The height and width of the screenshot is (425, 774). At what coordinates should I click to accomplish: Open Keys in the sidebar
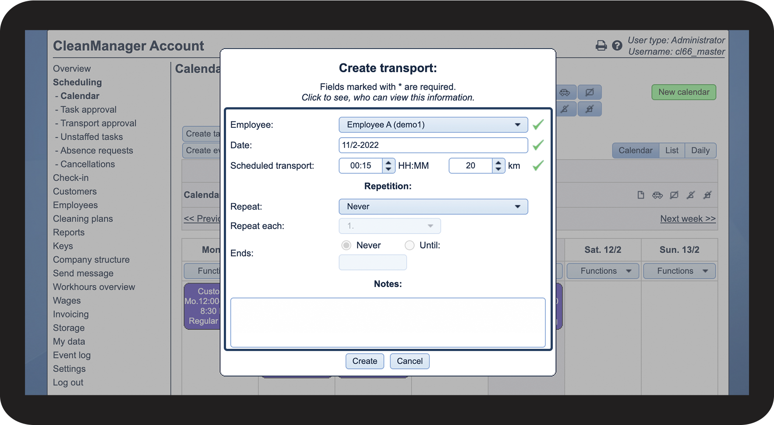tap(63, 246)
